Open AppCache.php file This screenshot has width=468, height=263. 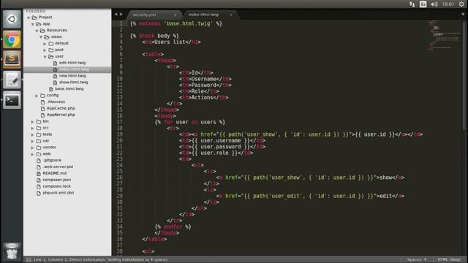(x=61, y=108)
